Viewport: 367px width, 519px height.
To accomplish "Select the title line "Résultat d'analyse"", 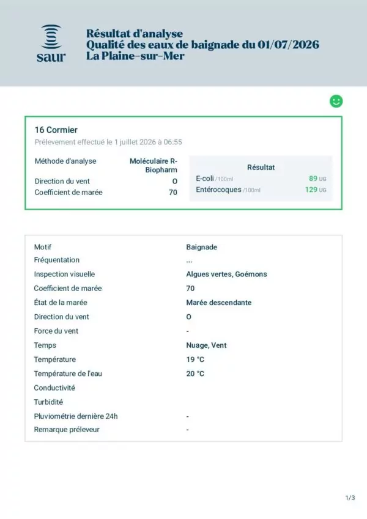I will [135, 34].
